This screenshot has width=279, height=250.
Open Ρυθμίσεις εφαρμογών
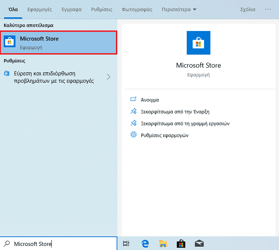pos(164,135)
